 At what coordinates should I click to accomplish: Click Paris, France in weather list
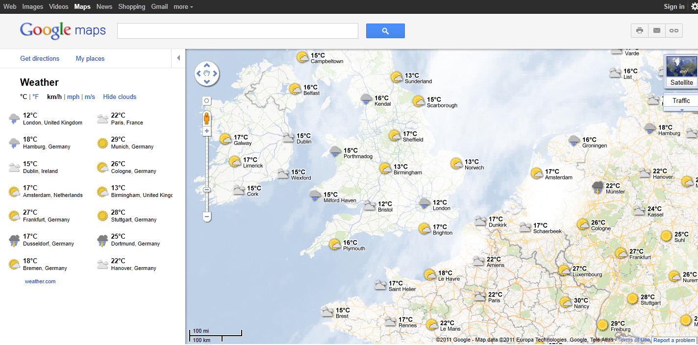(127, 123)
